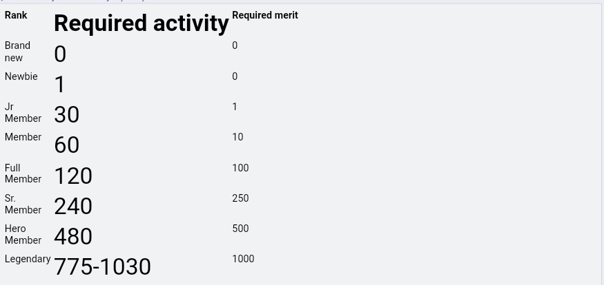Click the 60 activity value
604x285 pixels.
pos(67,145)
